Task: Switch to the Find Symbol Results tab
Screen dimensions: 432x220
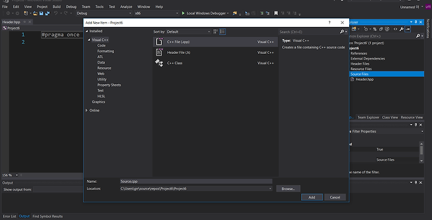Action: (47, 216)
